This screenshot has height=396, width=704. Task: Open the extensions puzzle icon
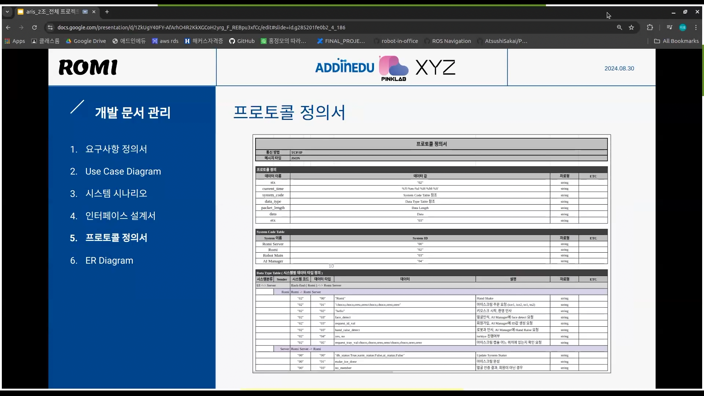pos(650,27)
